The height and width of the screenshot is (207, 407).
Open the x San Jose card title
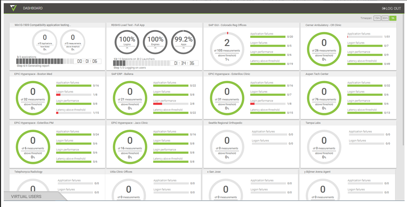coord(214,172)
